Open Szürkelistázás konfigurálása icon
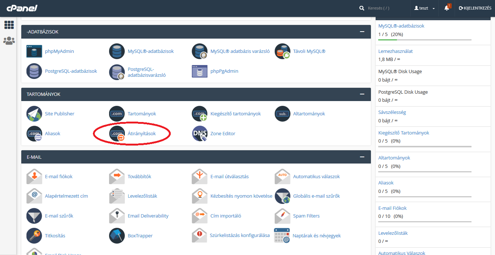The image size is (495, 255). [x=200, y=236]
